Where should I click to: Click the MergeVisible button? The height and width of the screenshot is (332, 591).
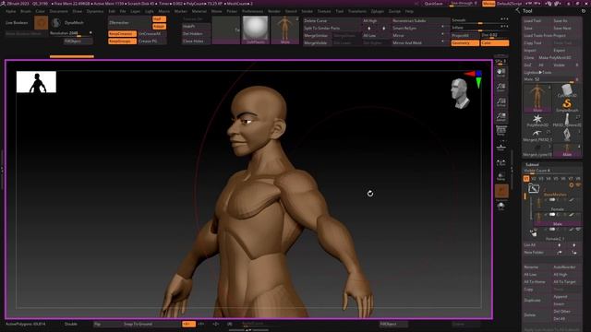[318, 43]
